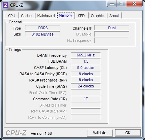Click the Memory tab

pos(65,15)
